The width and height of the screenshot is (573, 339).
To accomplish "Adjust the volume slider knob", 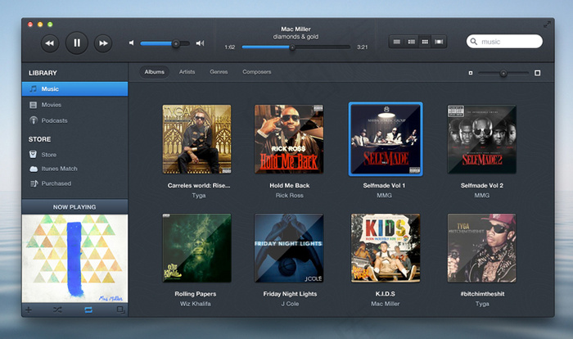I will point(176,43).
